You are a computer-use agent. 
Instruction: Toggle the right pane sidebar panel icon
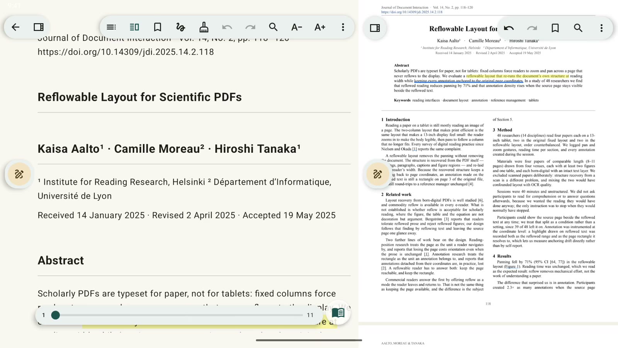pyautogui.click(x=375, y=28)
